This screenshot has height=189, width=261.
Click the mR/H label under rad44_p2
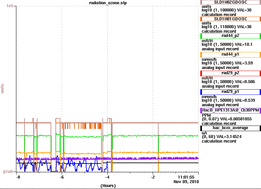point(207,41)
